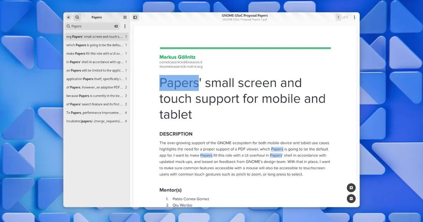Click the page number entry field
Viewport: 423px width, 222px height.
click(x=338, y=17)
